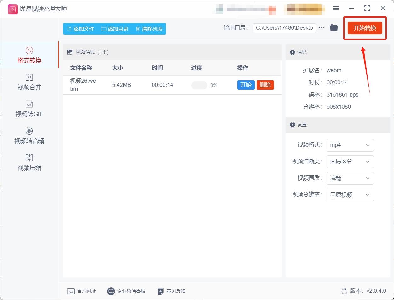The width and height of the screenshot is (394, 300).
Task: Click the 意见反馈 feedback icon
Action: coord(160,291)
